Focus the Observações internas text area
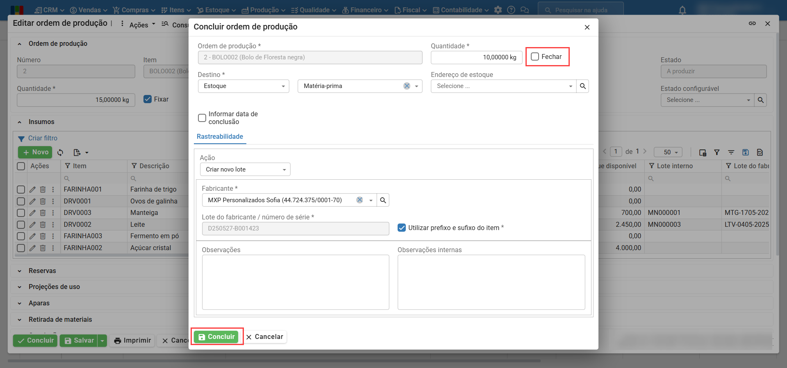Image resolution: width=787 pixels, height=368 pixels. click(491, 282)
